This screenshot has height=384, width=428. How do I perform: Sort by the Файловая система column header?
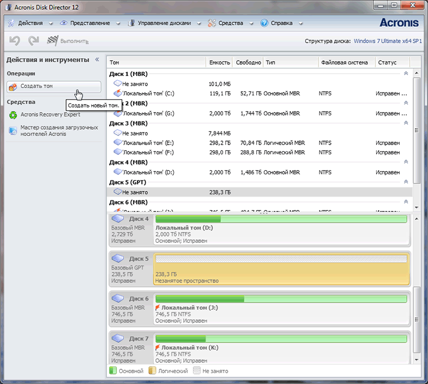[x=346, y=62]
